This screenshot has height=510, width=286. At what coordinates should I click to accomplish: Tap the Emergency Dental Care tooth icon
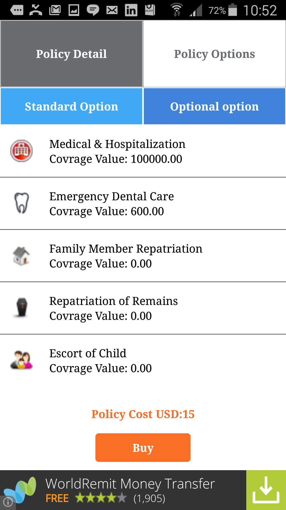pos(21,203)
